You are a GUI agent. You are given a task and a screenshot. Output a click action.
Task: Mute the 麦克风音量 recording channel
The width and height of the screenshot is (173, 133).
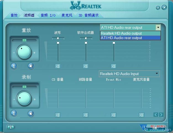tap(142, 115)
